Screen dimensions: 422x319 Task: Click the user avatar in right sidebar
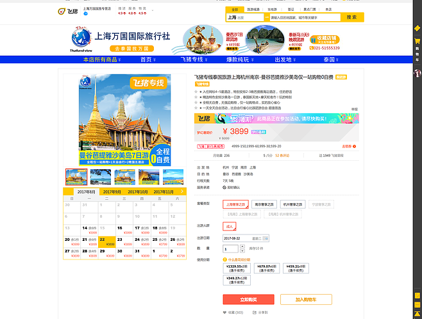click(418, 73)
